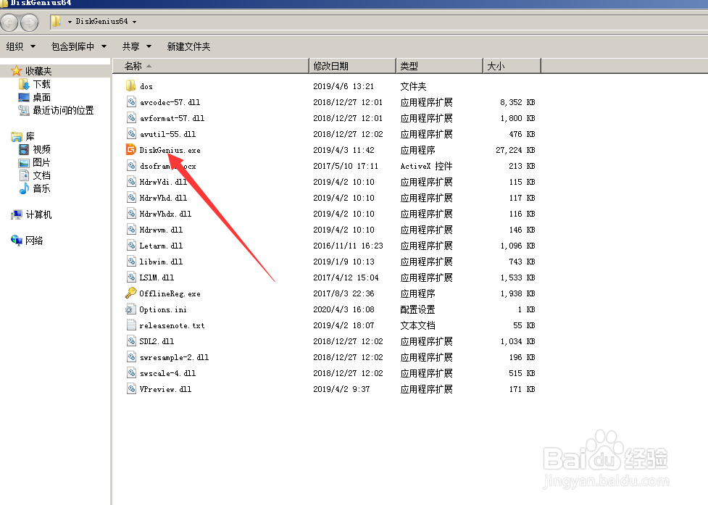Open dropdown arrow before DiskGenius64 in address bar
Image resolution: width=708 pixels, height=505 pixels.
(70, 22)
